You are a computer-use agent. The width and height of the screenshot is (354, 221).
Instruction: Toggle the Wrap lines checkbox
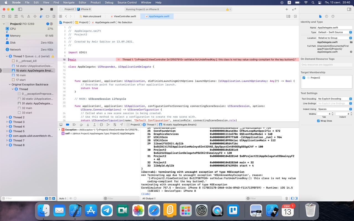pos(318,121)
